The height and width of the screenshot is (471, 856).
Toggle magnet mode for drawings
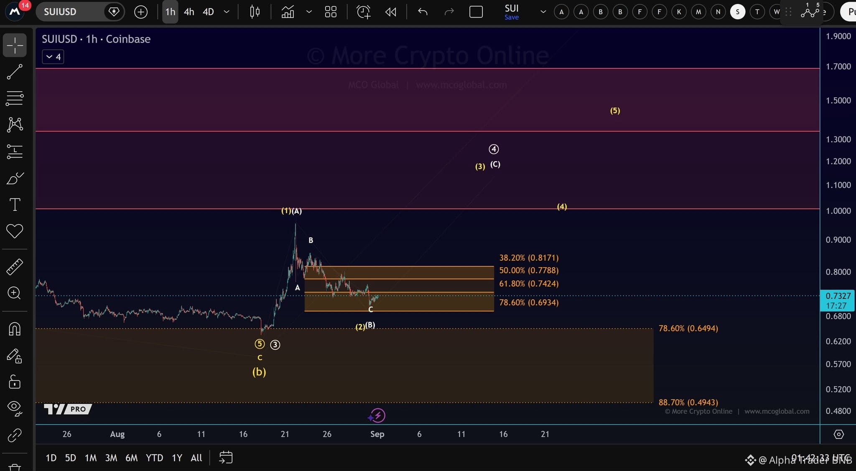[15, 329]
